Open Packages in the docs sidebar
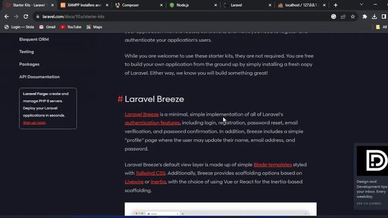This screenshot has width=388, height=218. coord(29,64)
